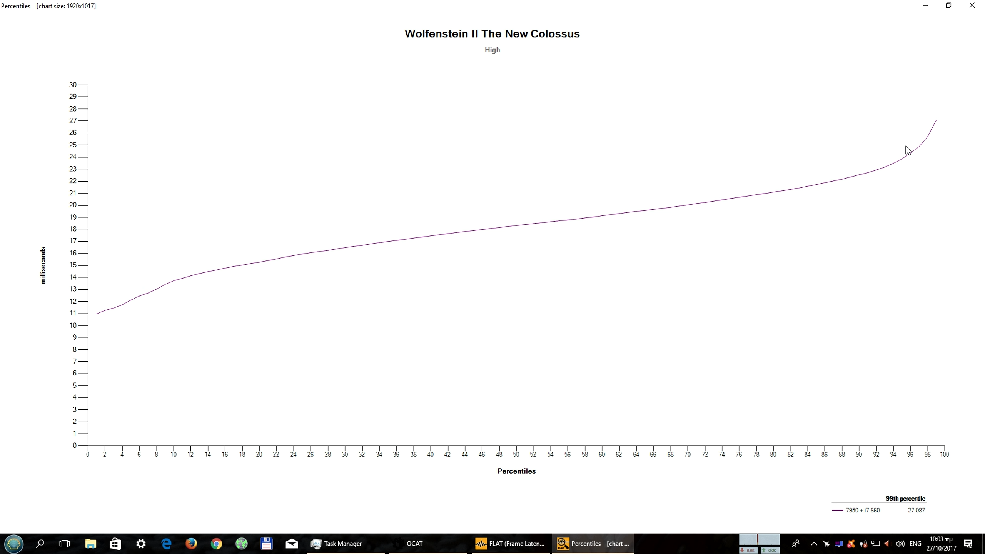Select the Percentiles chart taskbar button

593,544
